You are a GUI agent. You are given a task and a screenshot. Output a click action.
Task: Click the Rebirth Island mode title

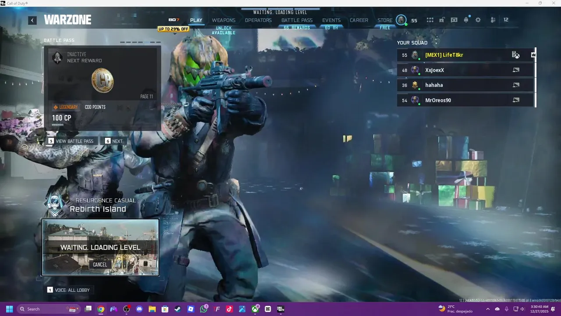(98, 209)
